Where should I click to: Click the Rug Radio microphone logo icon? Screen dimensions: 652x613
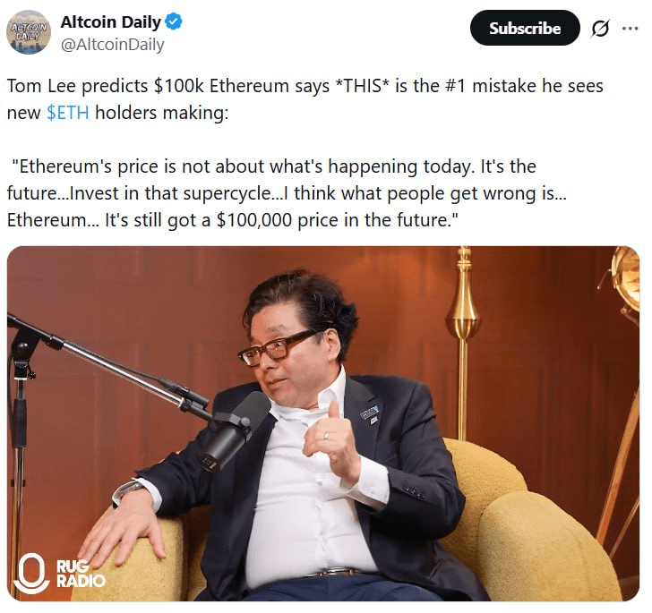31,574
